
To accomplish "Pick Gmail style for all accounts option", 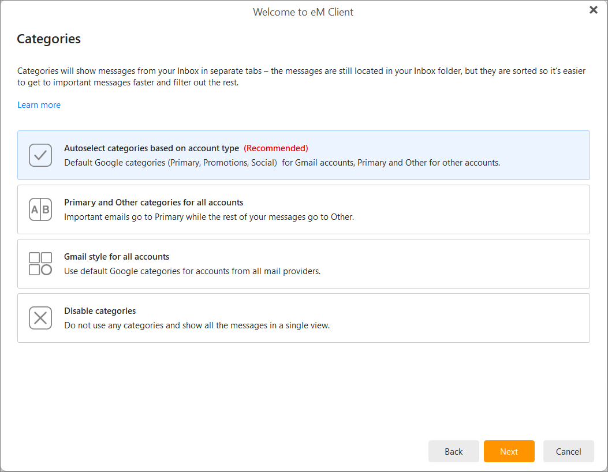I will coord(117,257).
